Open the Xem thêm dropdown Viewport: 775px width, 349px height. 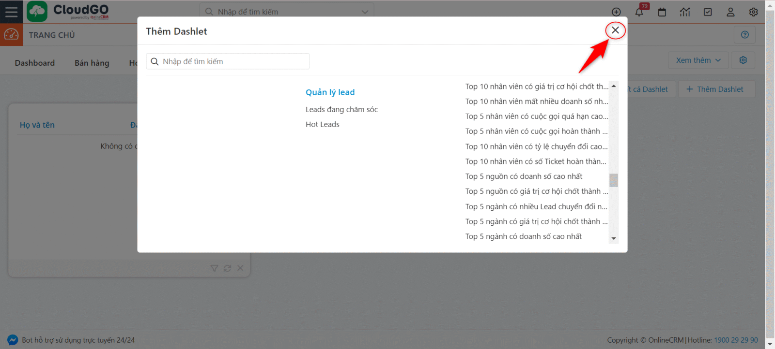click(x=698, y=60)
